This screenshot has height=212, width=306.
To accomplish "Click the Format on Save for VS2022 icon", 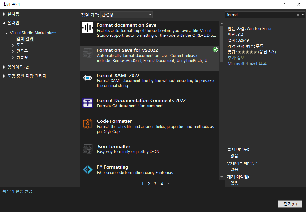I will (88, 53).
